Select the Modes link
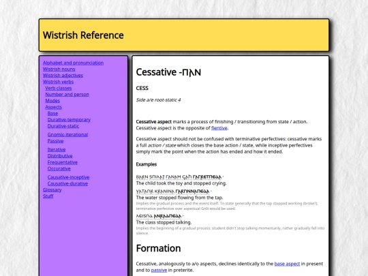This screenshot has height=276, width=368. coord(52,101)
